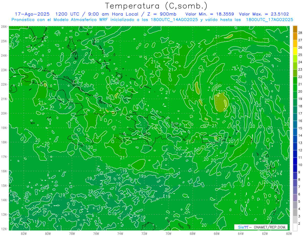Click the '70W' longitude label
Screen dimensions: 307x237
pyautogui.click(x=168, y=233)
